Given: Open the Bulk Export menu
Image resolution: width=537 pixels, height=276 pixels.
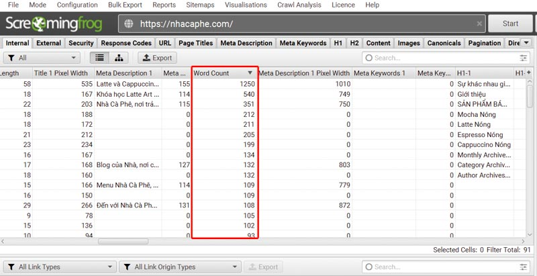Looking at the screenshot, I should click(x=125, y=5).
